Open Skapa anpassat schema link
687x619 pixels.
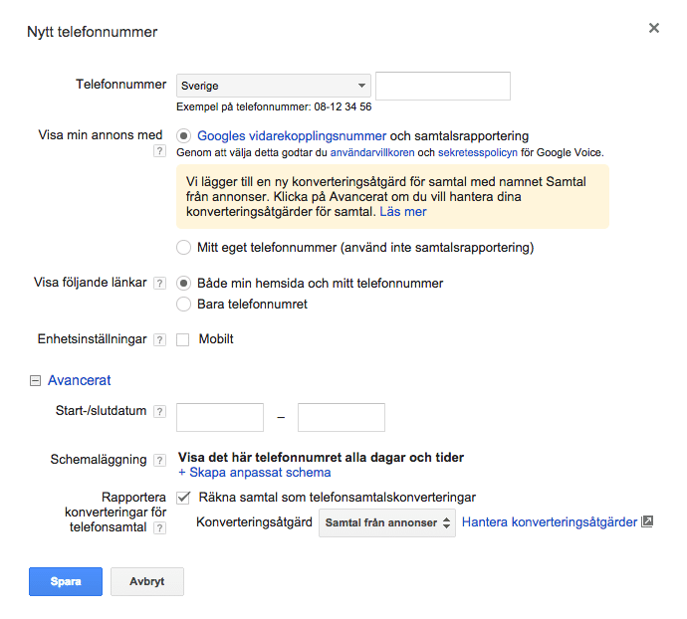pos(255,473)
